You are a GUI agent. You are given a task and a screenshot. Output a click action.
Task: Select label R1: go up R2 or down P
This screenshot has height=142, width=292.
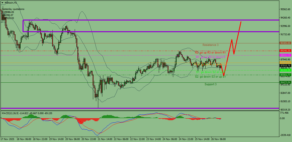pos(210,57)
